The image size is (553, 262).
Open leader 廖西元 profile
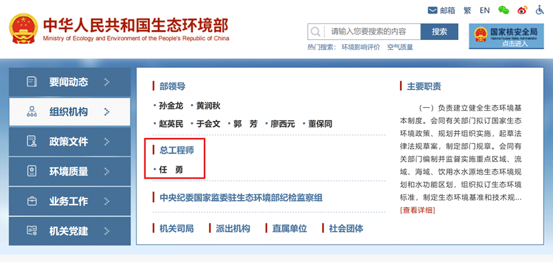[282, 124]
